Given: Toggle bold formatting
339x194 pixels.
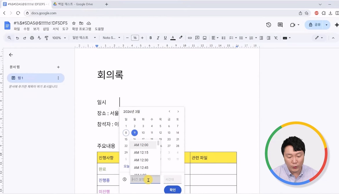Looking at the screenshot, I should pyautogui.click(x=151, y=38).
